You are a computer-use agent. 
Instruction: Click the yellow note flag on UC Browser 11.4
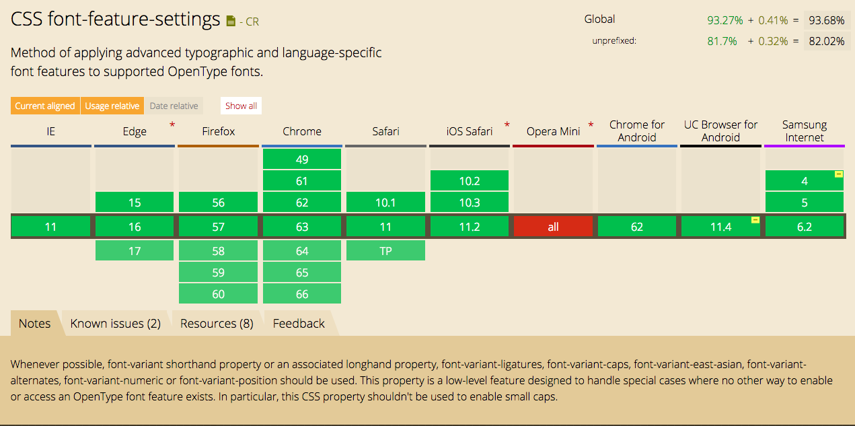click(755, 220)
